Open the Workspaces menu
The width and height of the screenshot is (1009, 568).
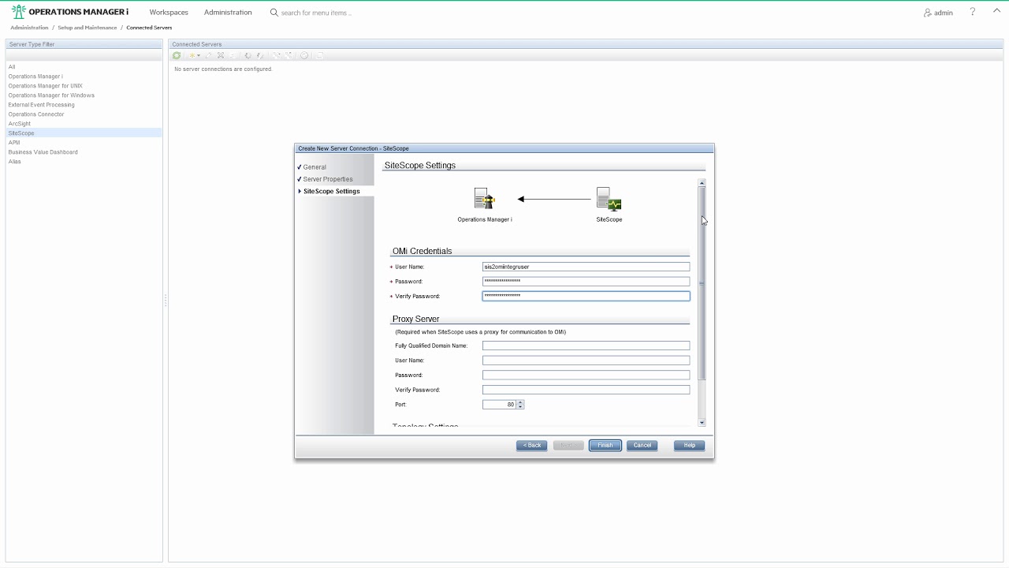point(169,13)
